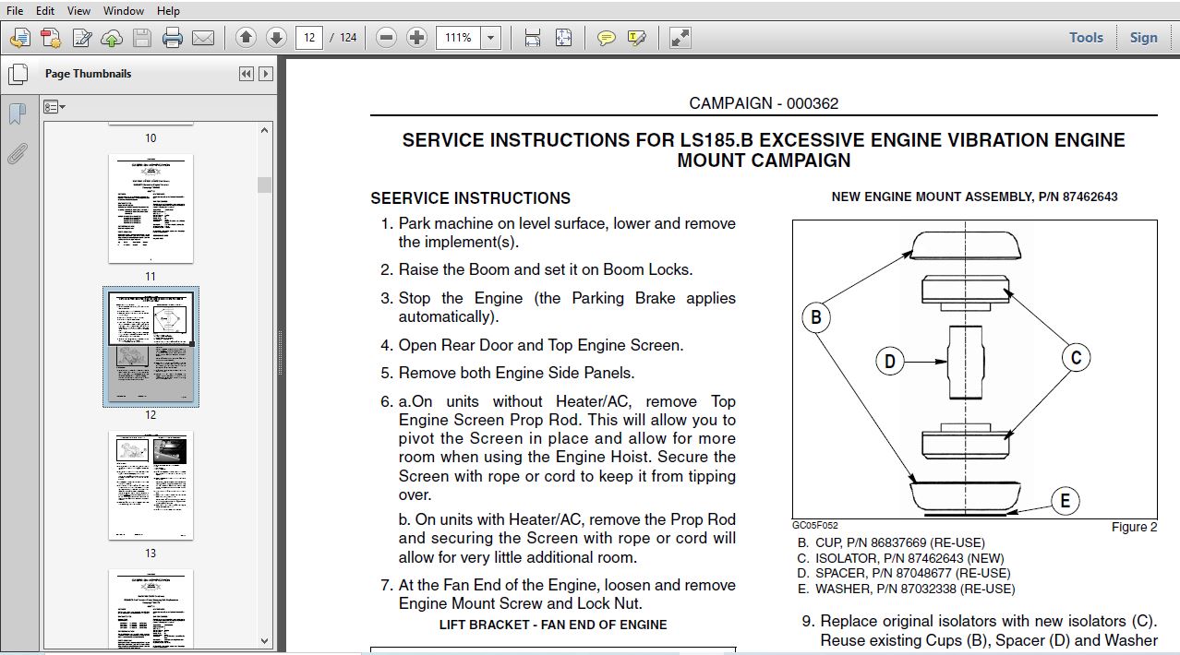This screenshot has height=655, width=1180.
Task: Click step 'Remove both Engine Side Panels'
Action: pos(516,374)
